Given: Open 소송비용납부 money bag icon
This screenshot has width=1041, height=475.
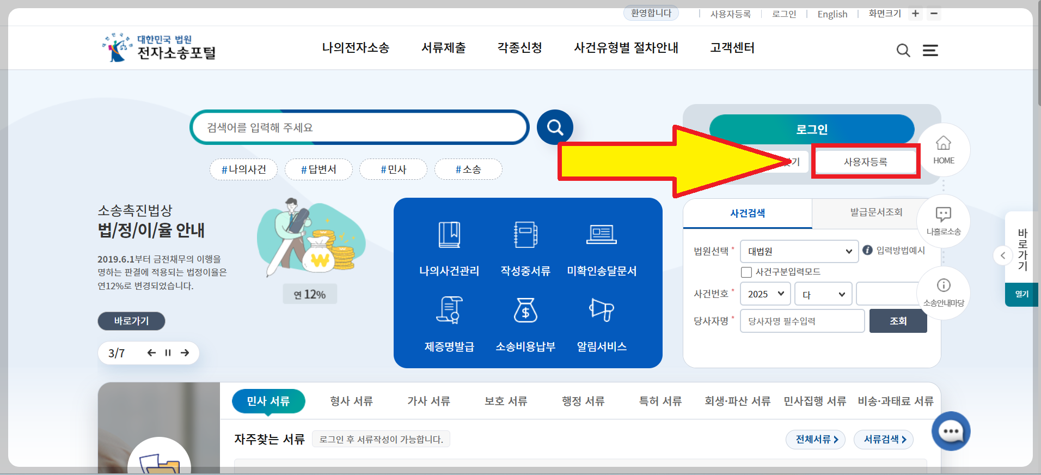Looking at the screenshot, I should coord(525,310).
